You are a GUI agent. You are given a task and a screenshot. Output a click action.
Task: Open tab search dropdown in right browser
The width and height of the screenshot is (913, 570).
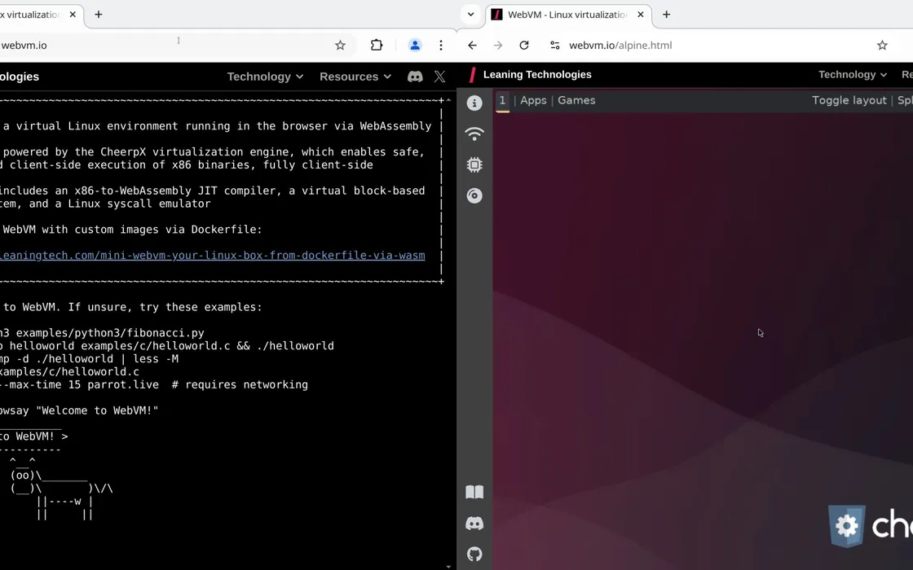tap(470, 15)
